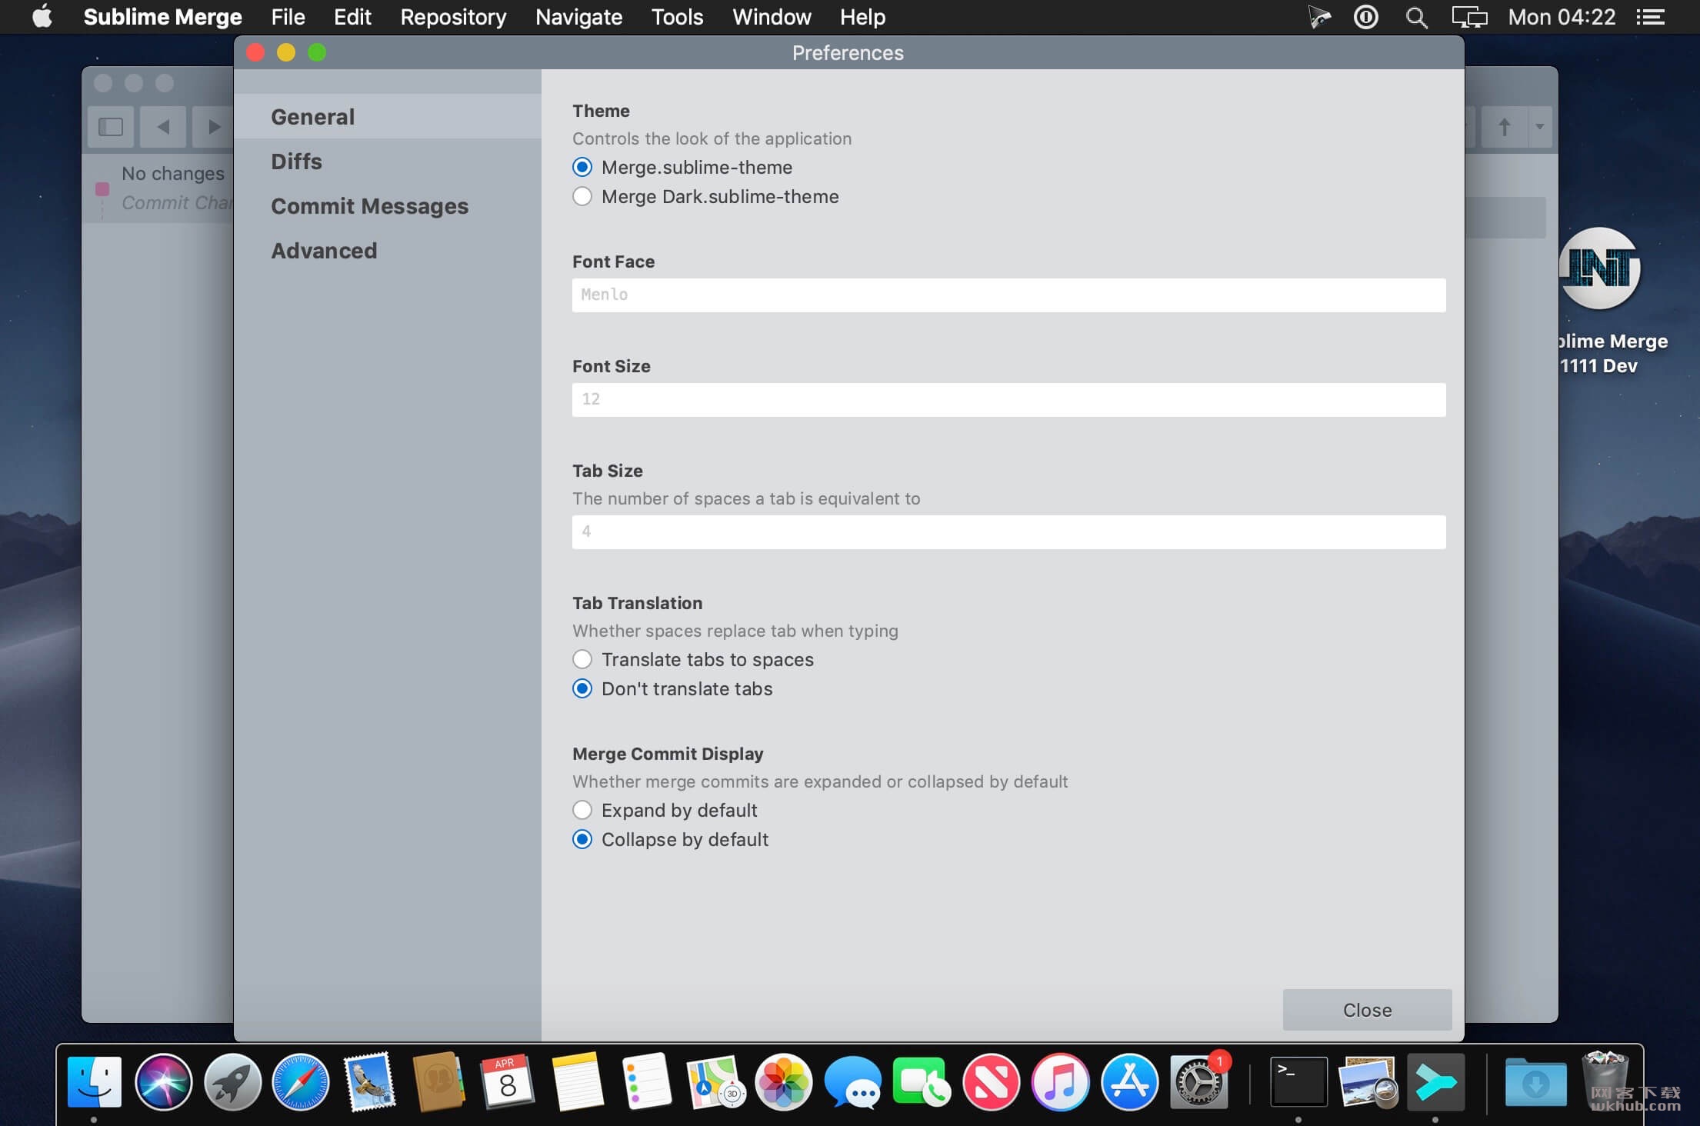This screenshot has width=1700, height=1126.
Task: Open Photos from the dock
Action: click(x=784, y=1081)
